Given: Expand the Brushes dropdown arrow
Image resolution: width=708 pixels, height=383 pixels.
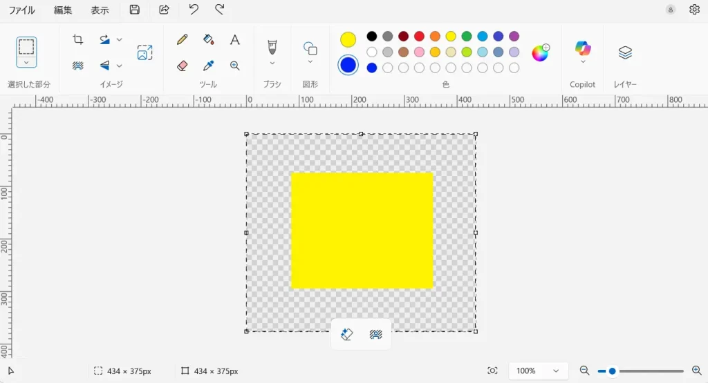Looking at the screenshot, I should click(x=272, y=63).
